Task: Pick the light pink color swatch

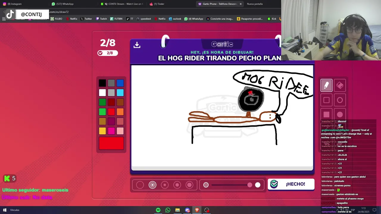Action: tap(120, 131)
